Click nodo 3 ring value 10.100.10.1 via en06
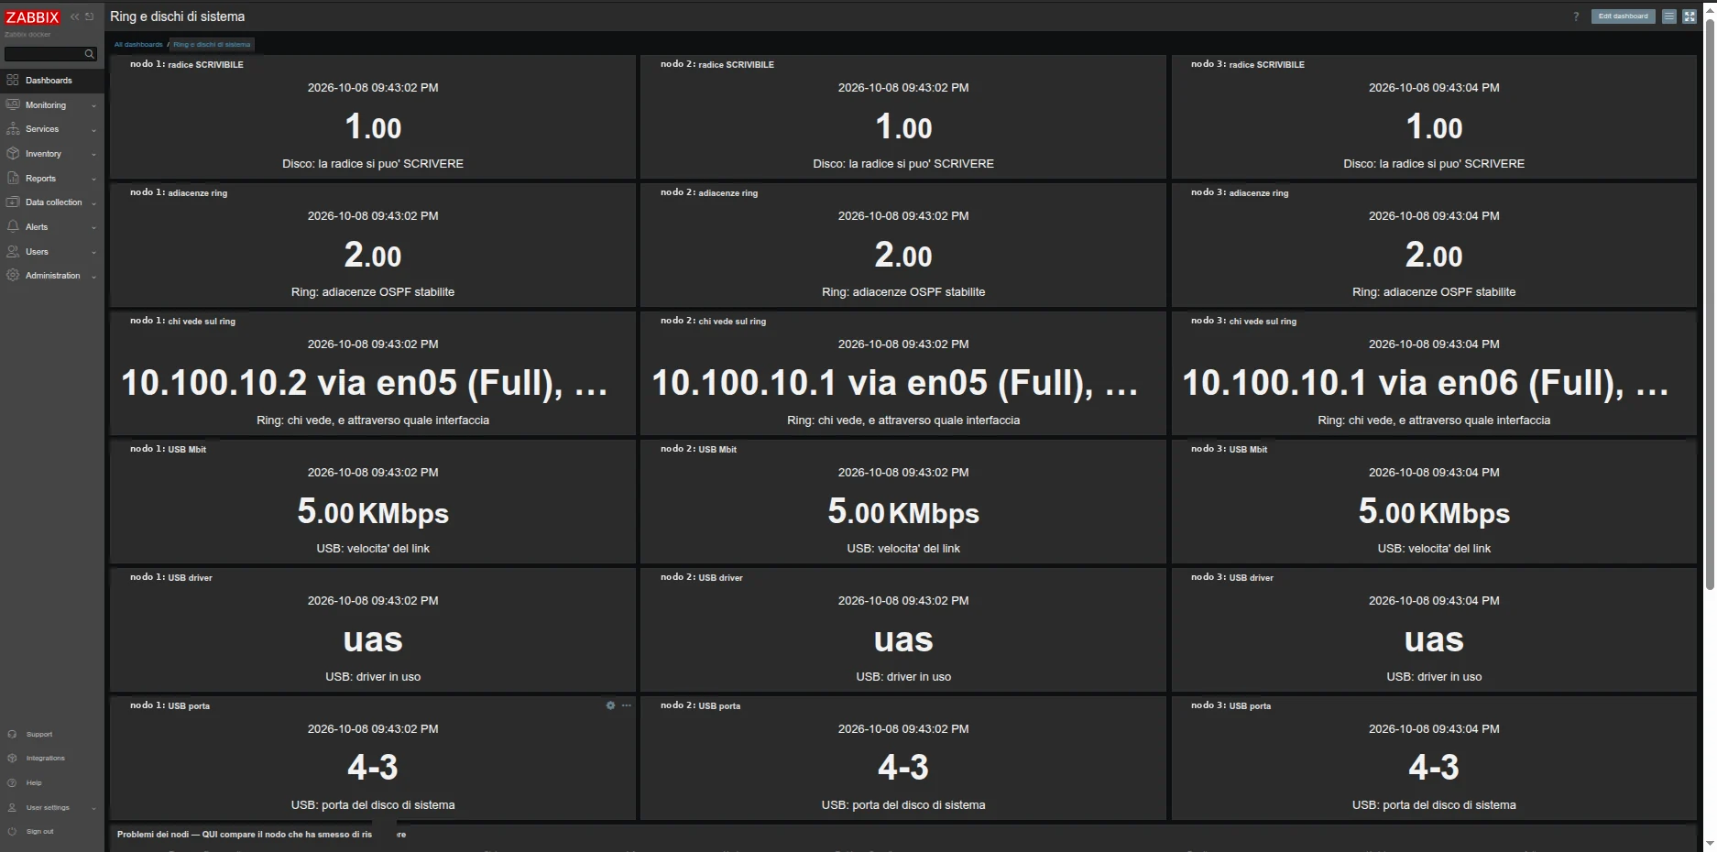This screenshot has height=852, width=1717. (x=1426, y=383)
